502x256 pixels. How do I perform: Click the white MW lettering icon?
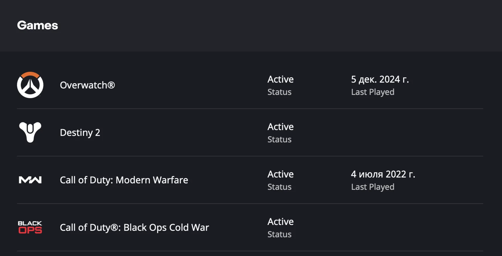click(30, 180)
